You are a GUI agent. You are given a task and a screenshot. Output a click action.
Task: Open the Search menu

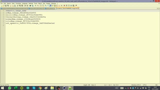[x=9, y=3]
